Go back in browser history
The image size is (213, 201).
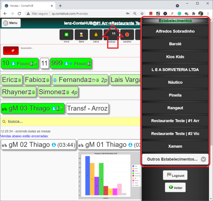click(x=5, y=13)
